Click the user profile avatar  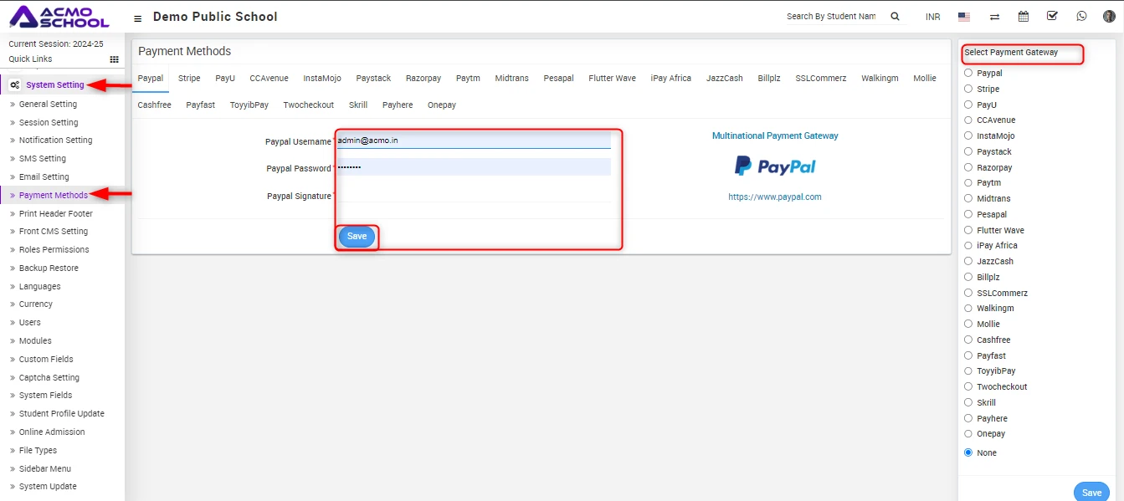(x=1110, y=17)
